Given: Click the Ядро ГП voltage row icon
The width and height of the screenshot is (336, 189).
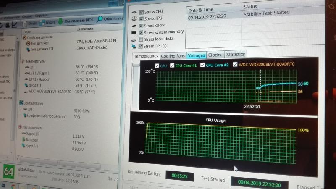Looking at the screenshot, I should pos(23,146).
